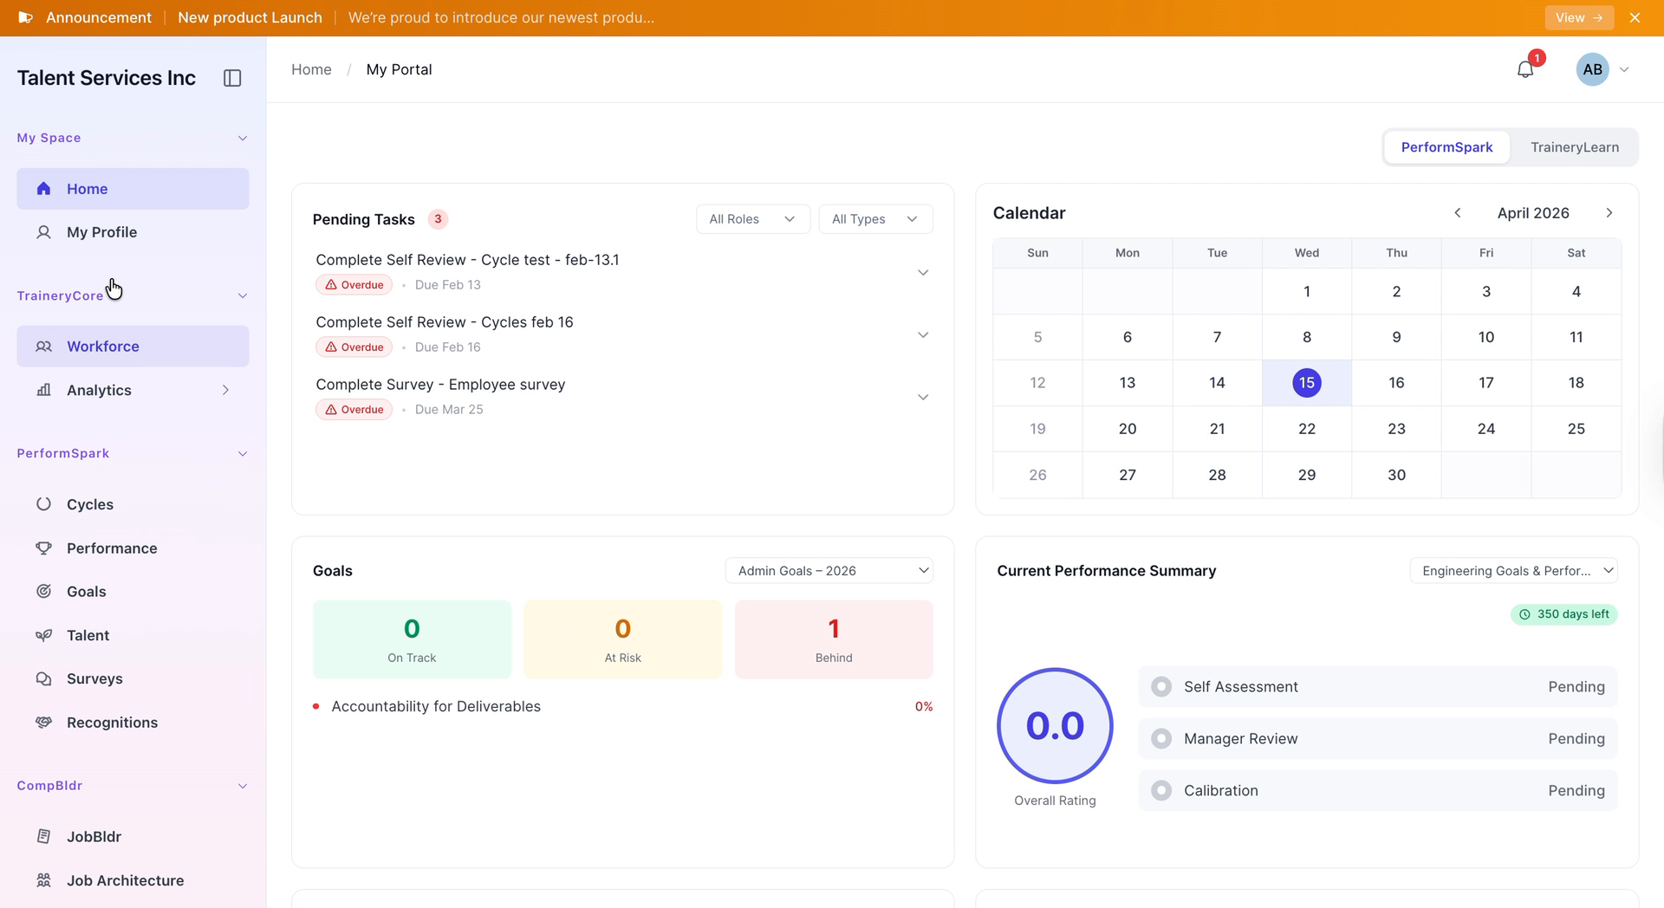1664x908 pixels.
Task: Select the Self Assessment status circle
Action: point(1161,687)
